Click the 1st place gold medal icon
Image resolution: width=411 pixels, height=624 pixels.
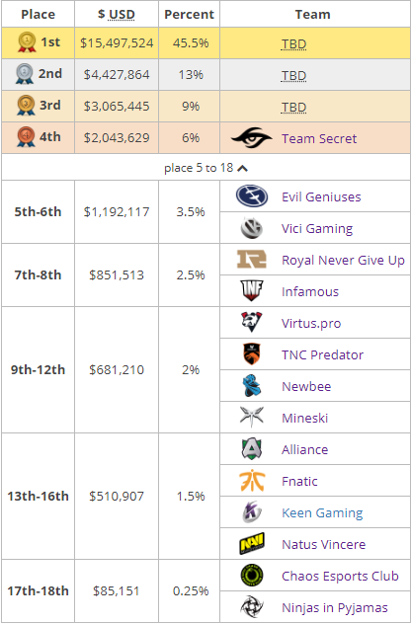(x=27, y=42)
